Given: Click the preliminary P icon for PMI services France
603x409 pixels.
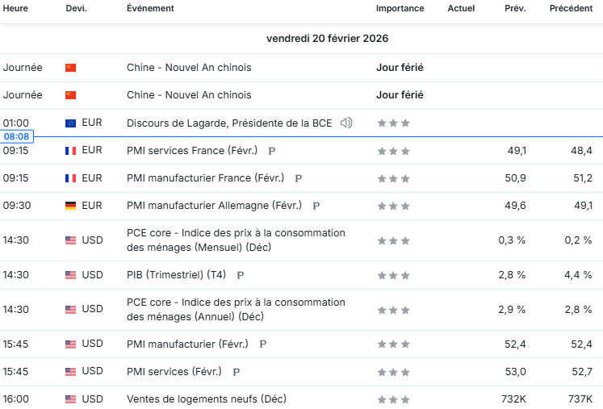Looking at the screenshot, I should (271, 151).
